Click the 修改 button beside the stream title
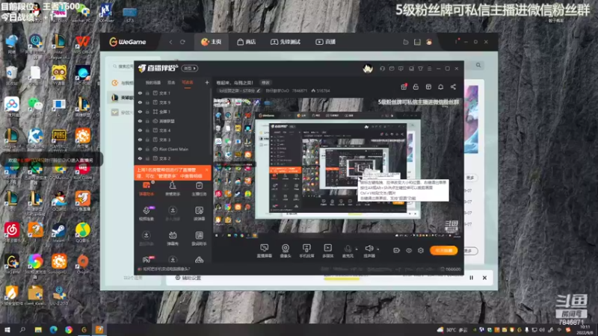This screenshot has width=598, height=336. coord(265,83)
